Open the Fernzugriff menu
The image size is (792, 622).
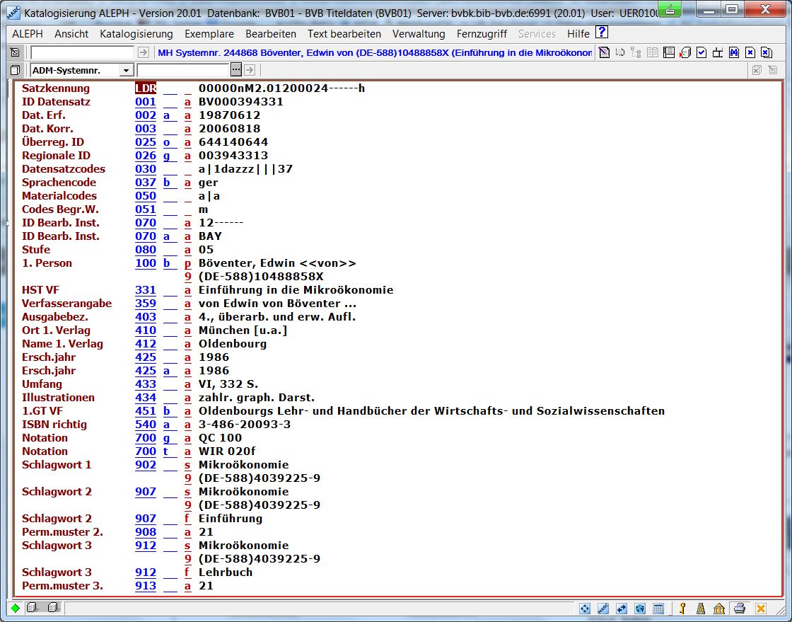click(482, 34)
